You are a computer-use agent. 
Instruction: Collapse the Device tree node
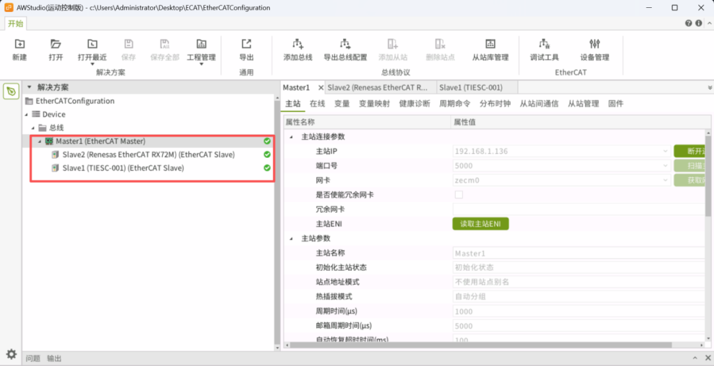click(x=26, y=114)
